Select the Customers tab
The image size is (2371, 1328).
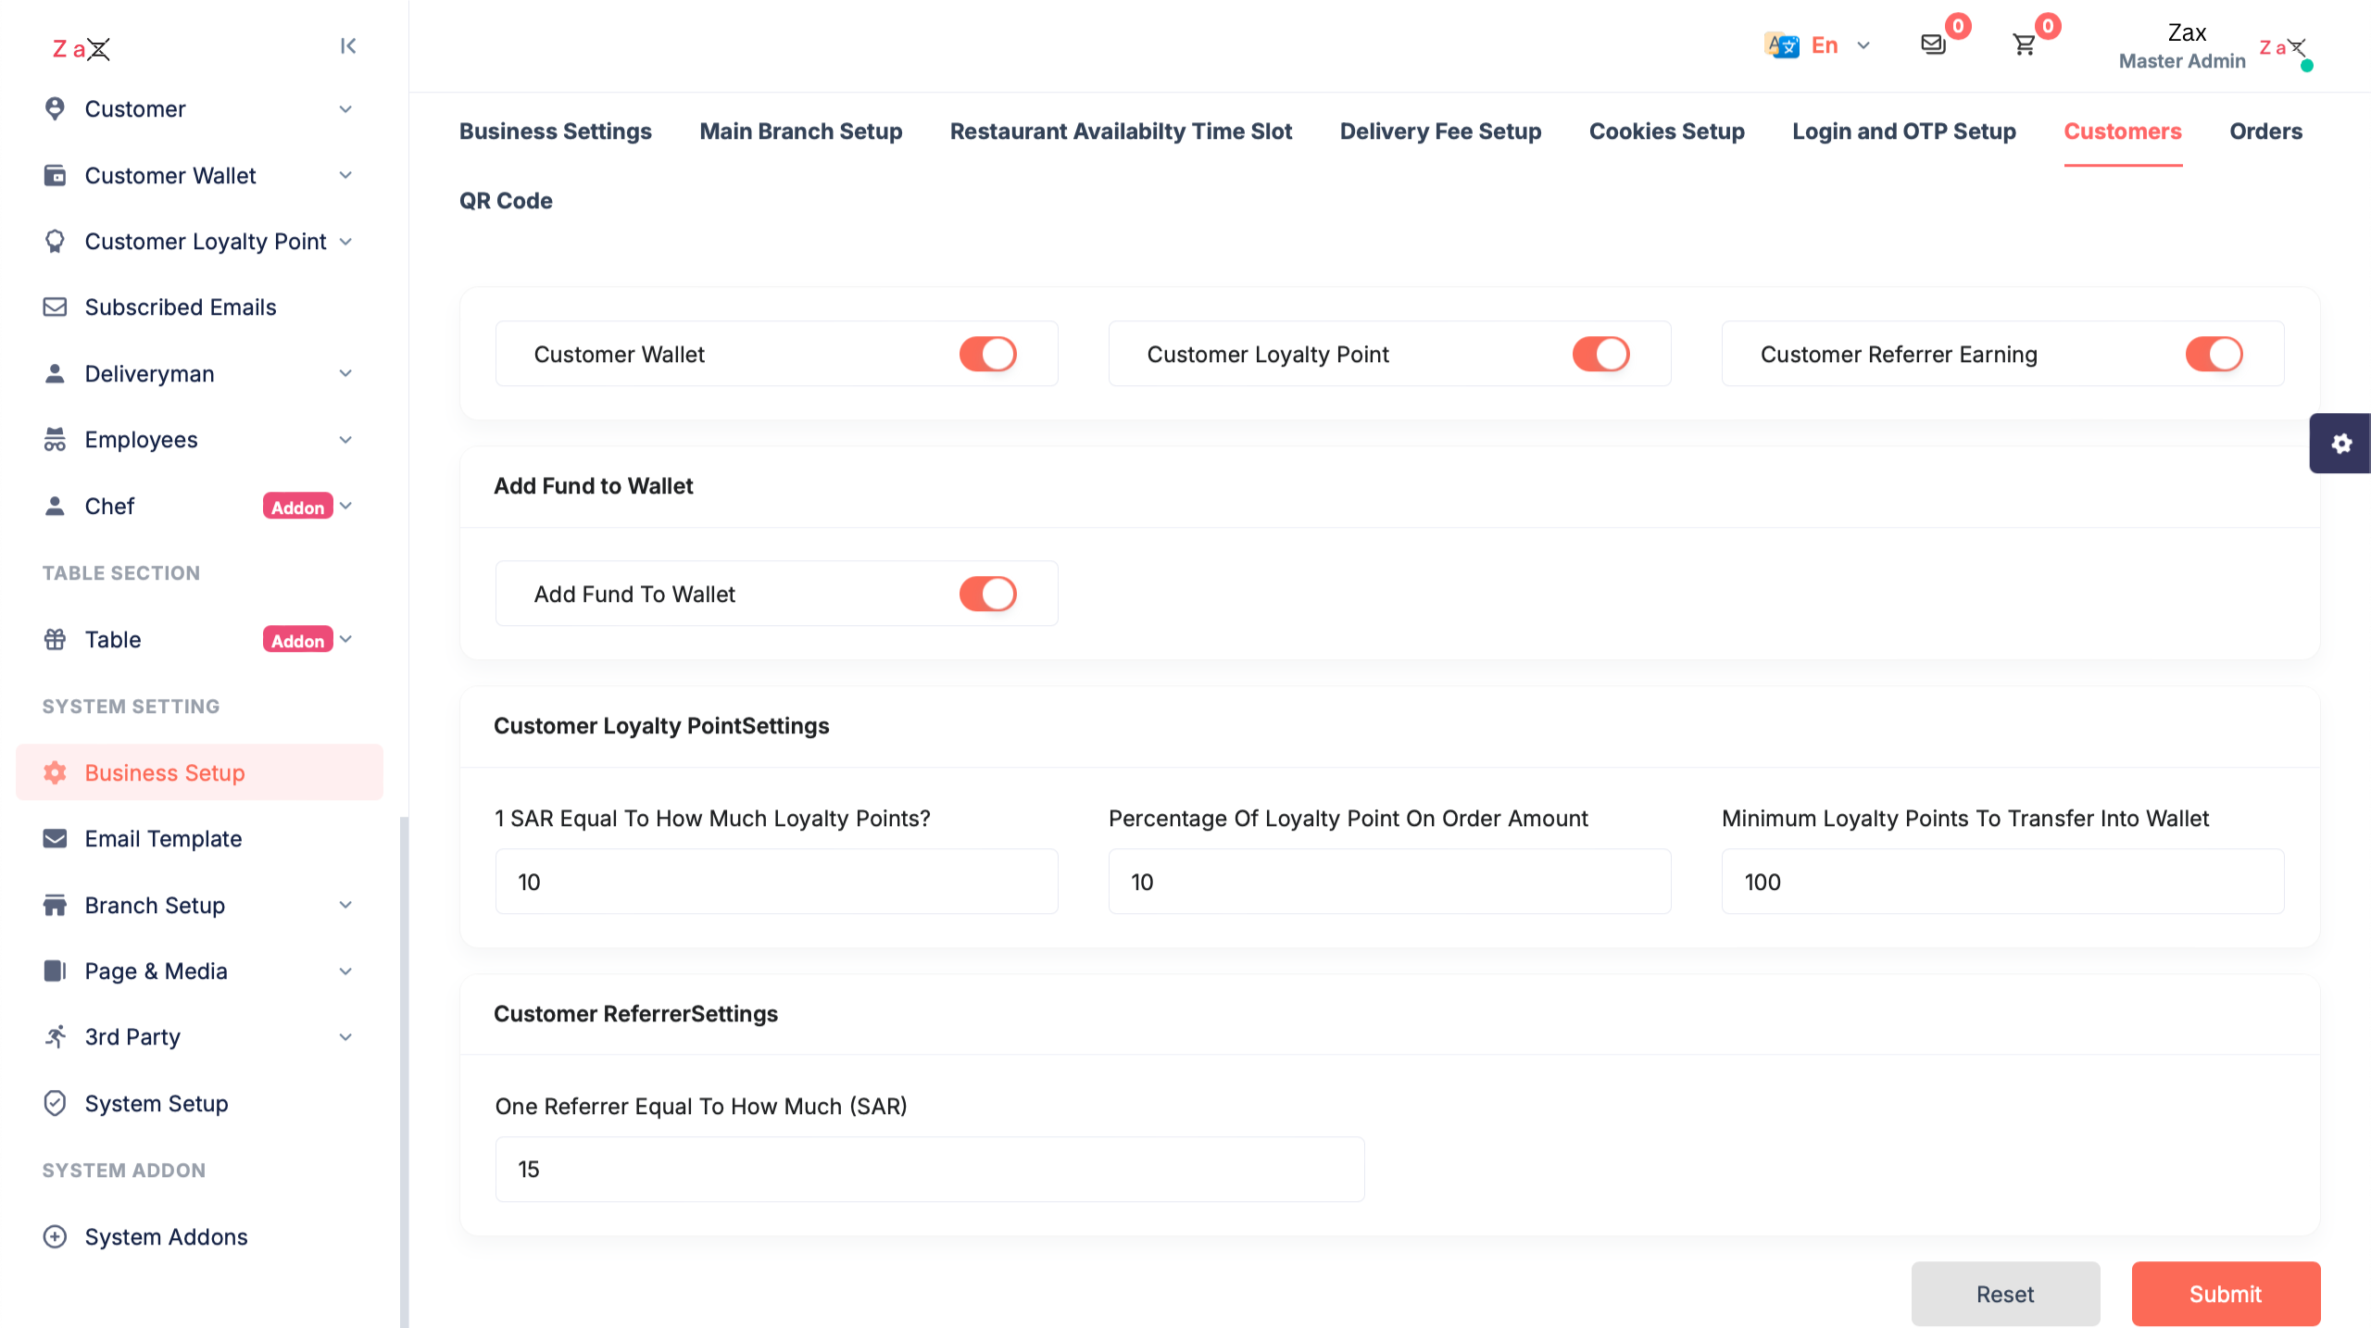click(2123, 132)
